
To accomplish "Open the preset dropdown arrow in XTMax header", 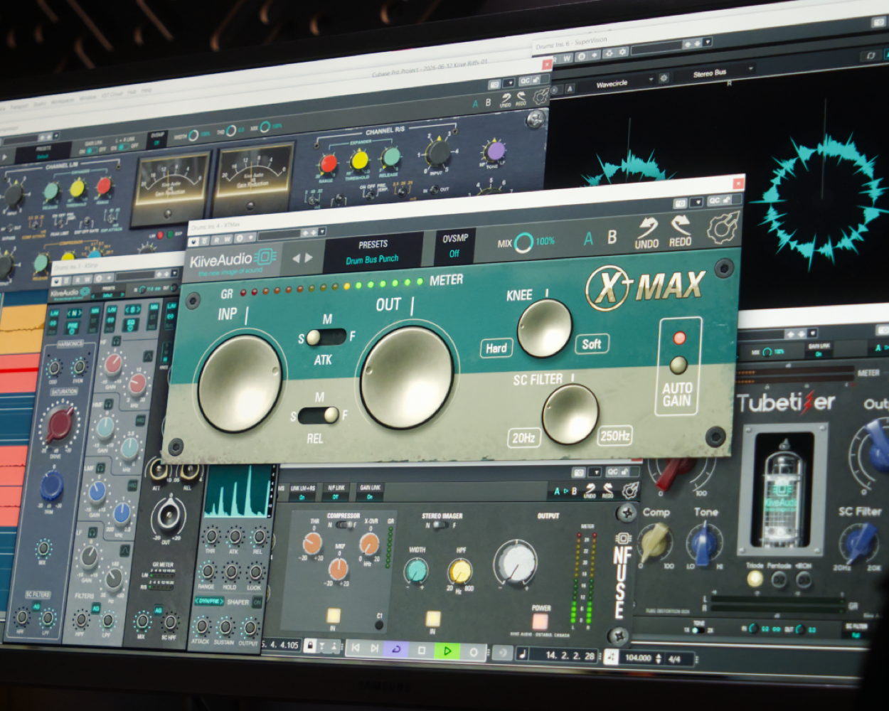I will (x=321, y=232).
